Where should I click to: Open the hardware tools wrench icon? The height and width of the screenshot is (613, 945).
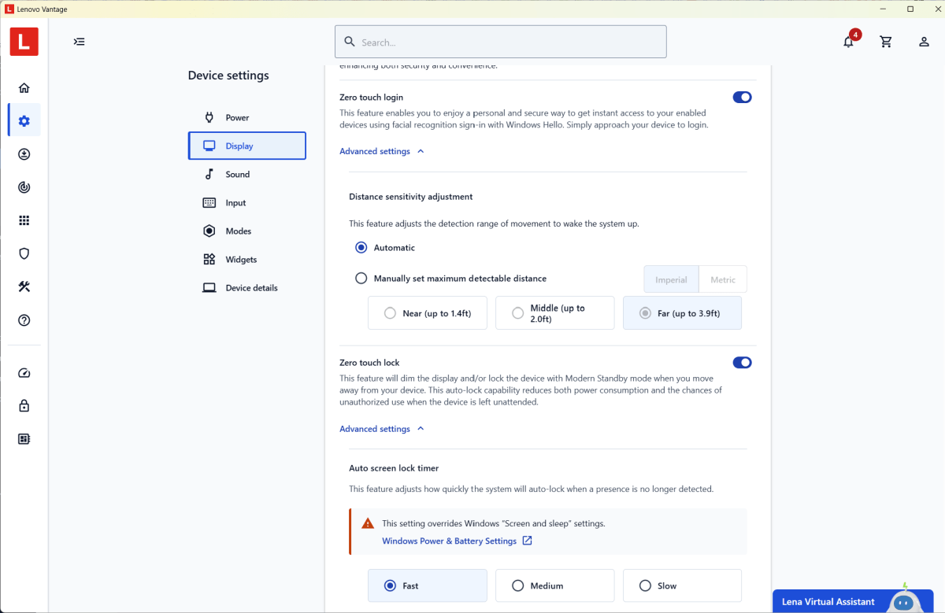pos(24,286)
